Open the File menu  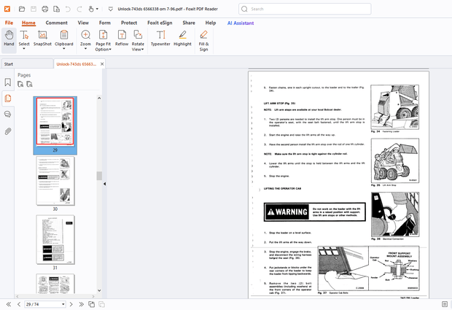click(x=9, y=23)
